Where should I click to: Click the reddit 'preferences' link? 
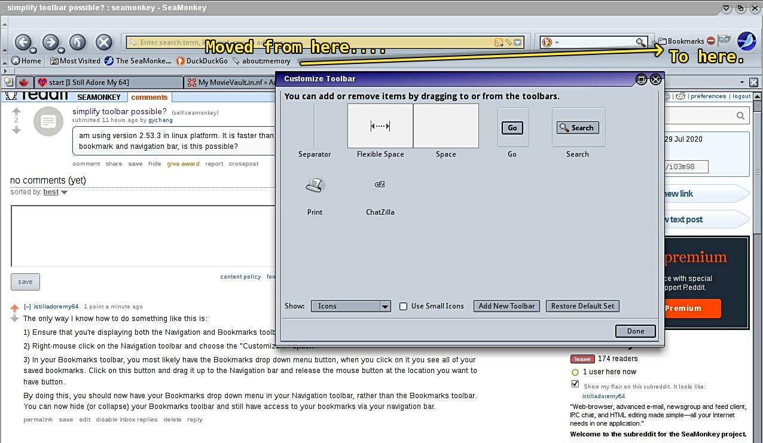(709, 96)
